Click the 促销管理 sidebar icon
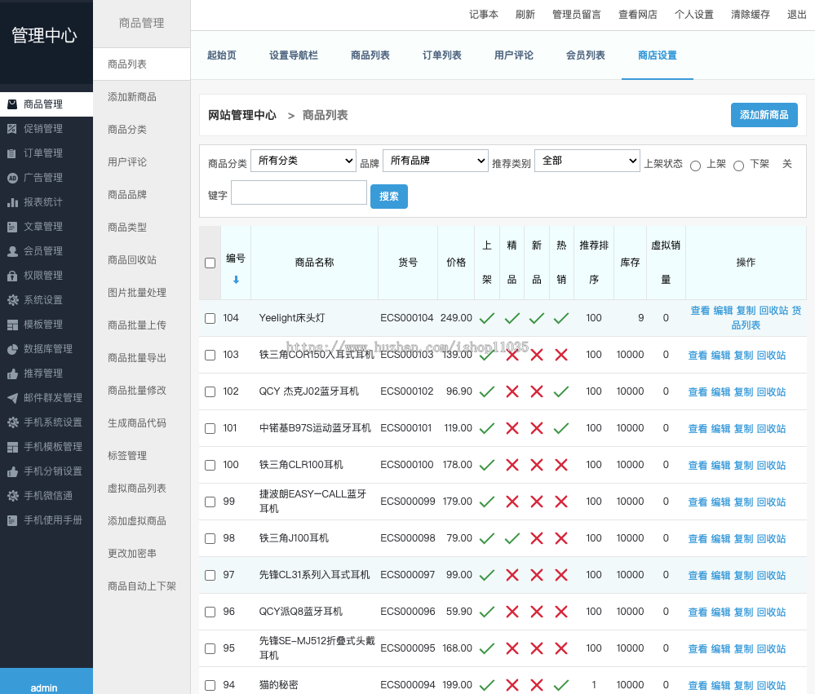This screenshot has width=815, height=694. [x=12, y=129]
